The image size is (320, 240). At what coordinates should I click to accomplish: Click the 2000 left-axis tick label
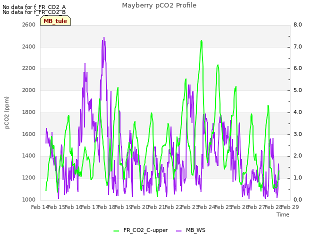pos(29,90)
